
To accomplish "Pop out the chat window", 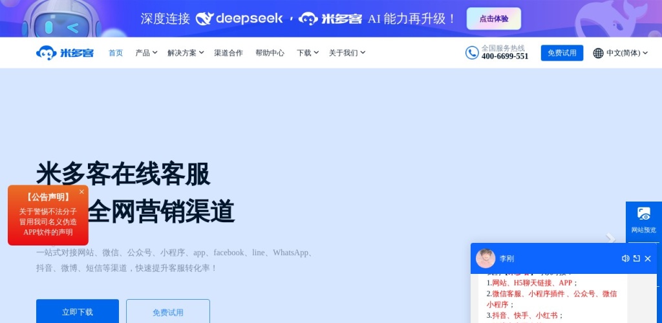I will pos(636,258).
